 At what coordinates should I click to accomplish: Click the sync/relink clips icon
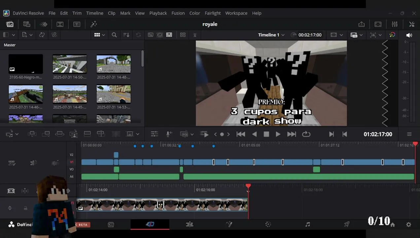(42, 35)
